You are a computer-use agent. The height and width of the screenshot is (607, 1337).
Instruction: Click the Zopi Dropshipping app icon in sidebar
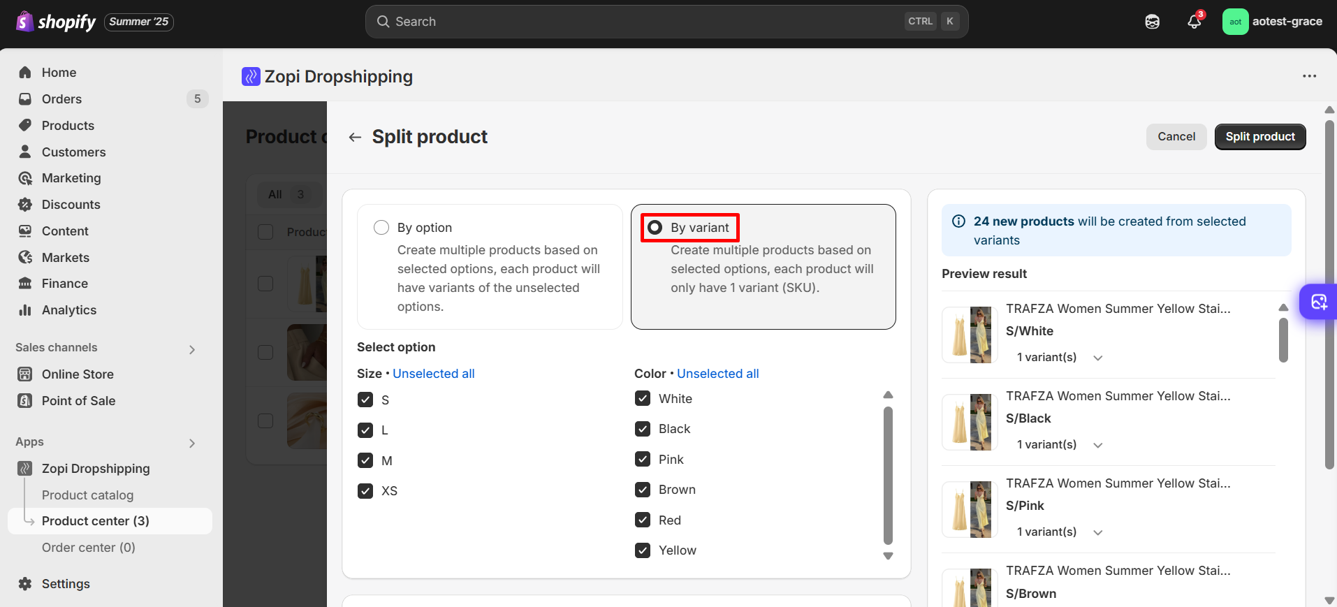click(x=25, y=469)
